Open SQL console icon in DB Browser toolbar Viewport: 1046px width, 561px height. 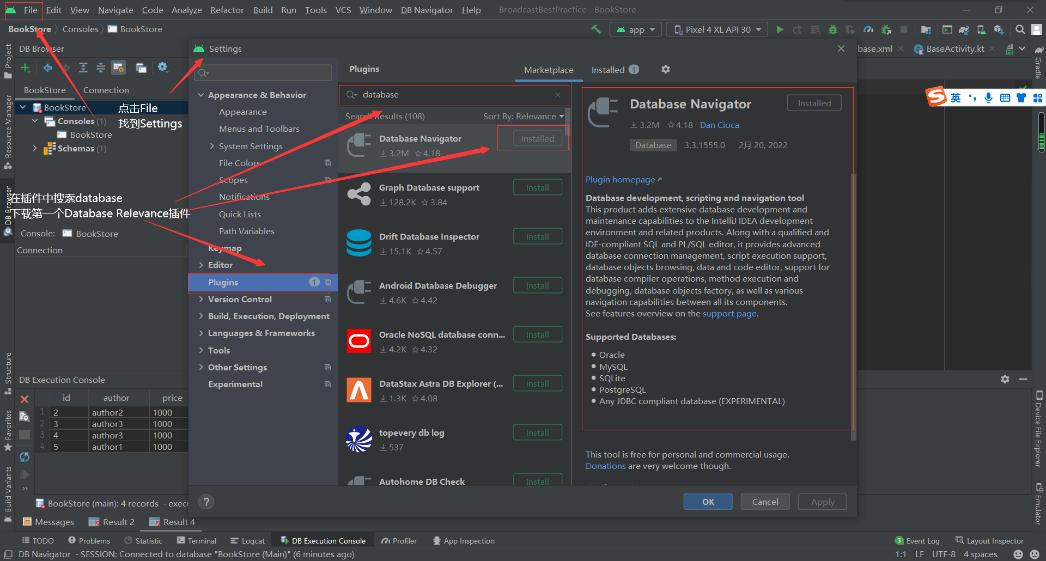pyautogui.click(x=141, y=68)
